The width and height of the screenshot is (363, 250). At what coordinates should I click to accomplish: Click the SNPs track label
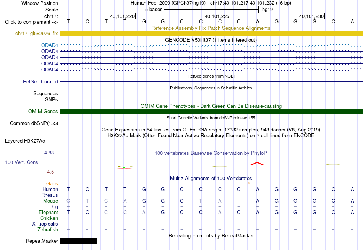pos(52,99)
